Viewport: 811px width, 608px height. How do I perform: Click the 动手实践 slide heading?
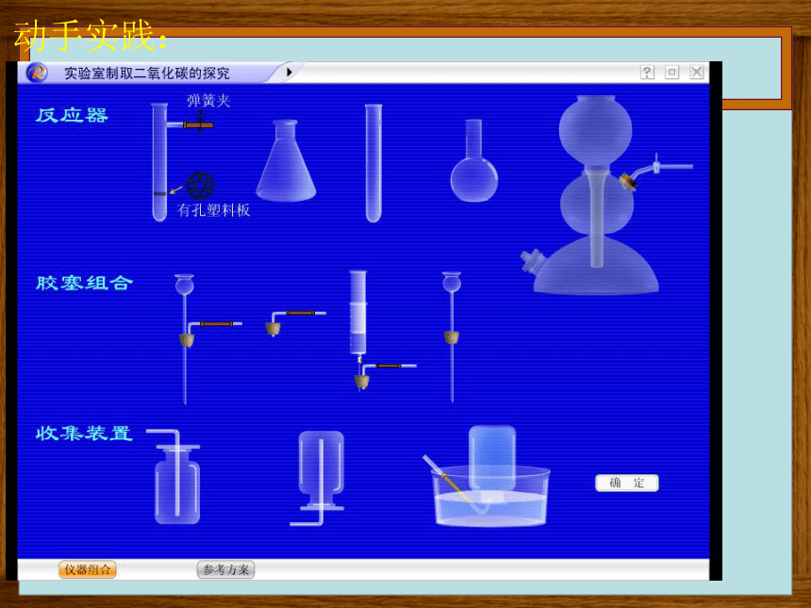(x=91, y=35)
